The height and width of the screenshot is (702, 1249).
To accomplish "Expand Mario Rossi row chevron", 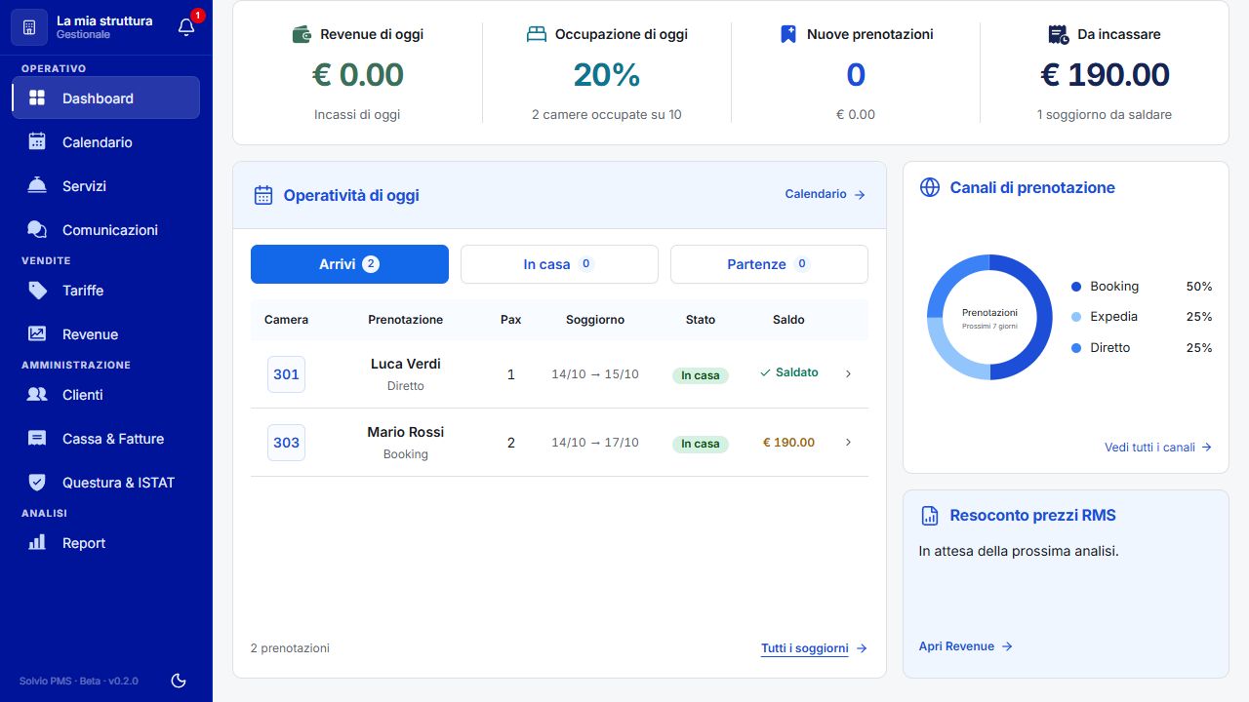I will pos(848,442).
